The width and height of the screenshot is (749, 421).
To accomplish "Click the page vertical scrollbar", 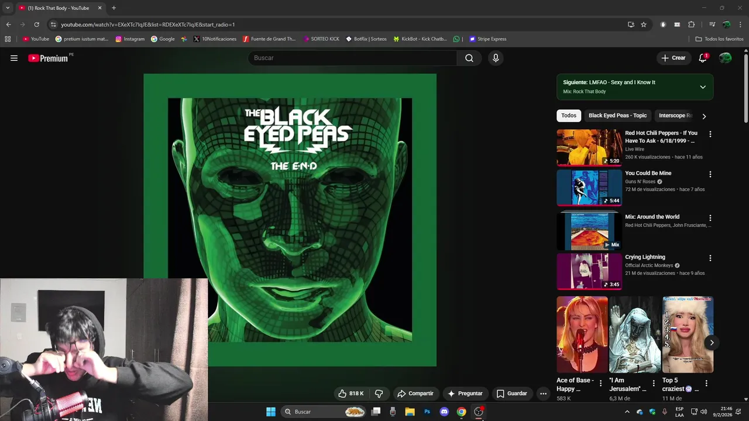I will point(745,88).
